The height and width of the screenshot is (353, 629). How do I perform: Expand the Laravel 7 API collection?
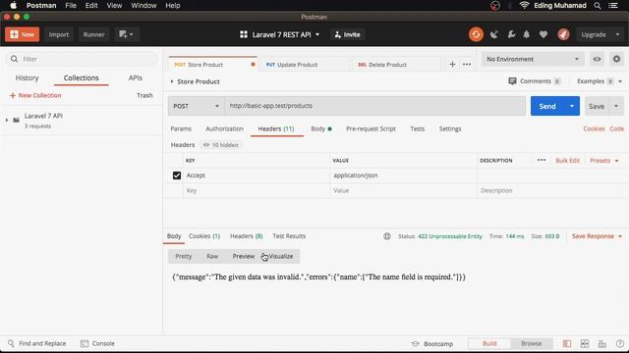pyautogui.click(x=7, y=120)
